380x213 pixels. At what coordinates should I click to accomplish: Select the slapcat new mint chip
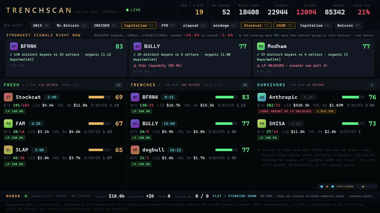(194, 25)
